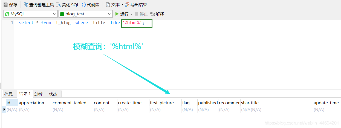The image size is (341, 128).
Task: Run the query with the green play button
Action: (x=117, y=14)
